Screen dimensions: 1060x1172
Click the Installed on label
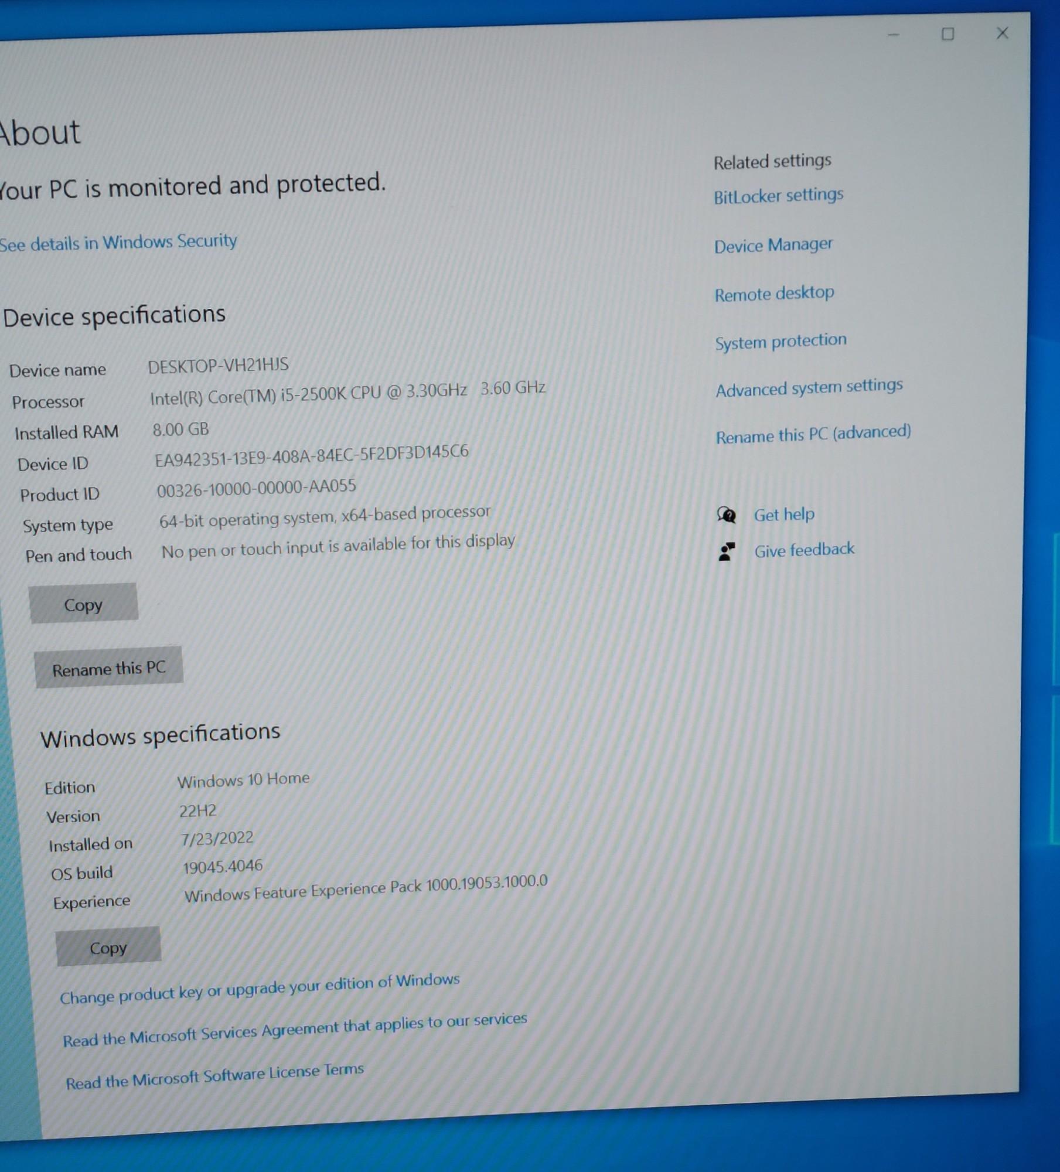(91, 844)
